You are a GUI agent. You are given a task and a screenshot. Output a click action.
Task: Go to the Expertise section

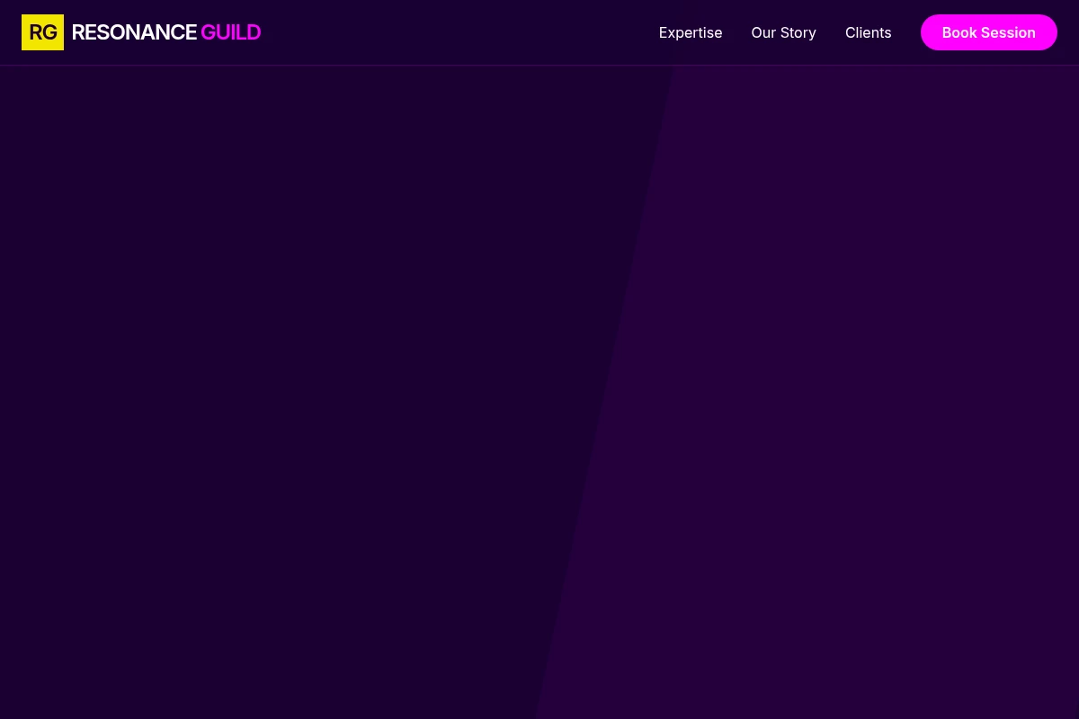coord(691,32)
